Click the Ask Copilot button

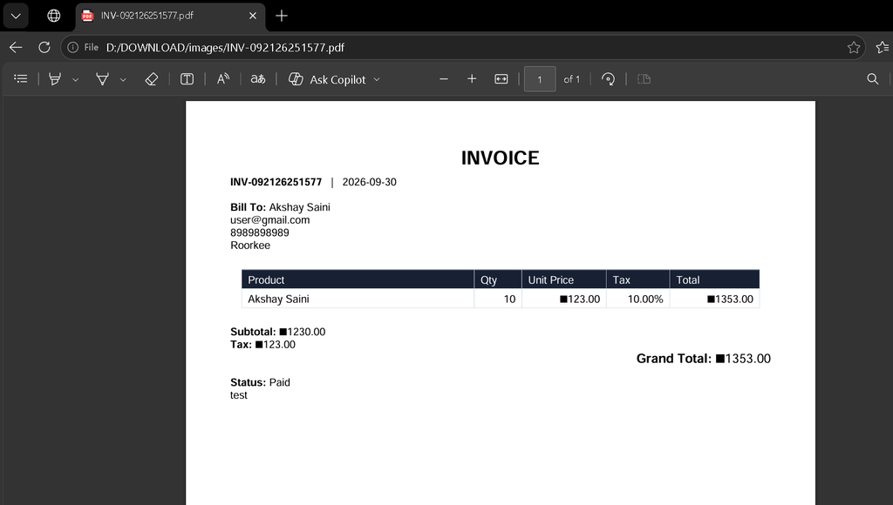[328, 79]
